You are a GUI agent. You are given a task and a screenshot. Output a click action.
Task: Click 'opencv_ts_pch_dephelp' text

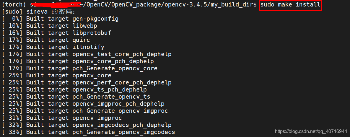[110, 90]
